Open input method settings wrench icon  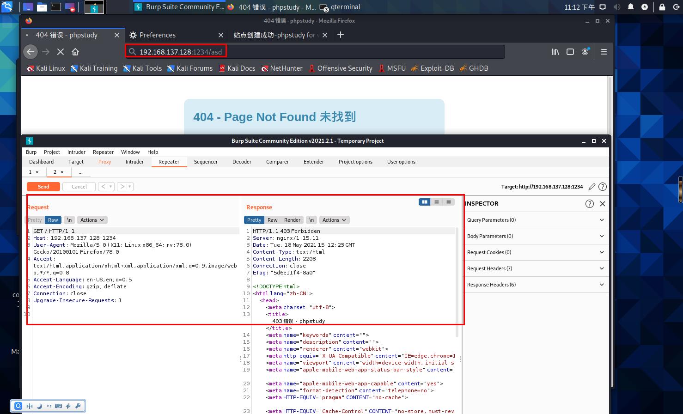pyautogui.click(x=78, y=406)
